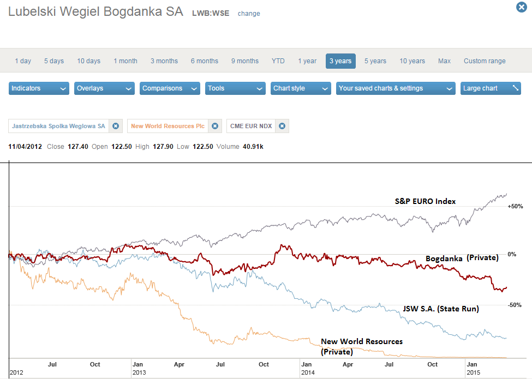Image resolution: width=532 pixels, height=379 pixels.
Task: Click the S&P EURO Index chart label
Action: tap(425, 201)
